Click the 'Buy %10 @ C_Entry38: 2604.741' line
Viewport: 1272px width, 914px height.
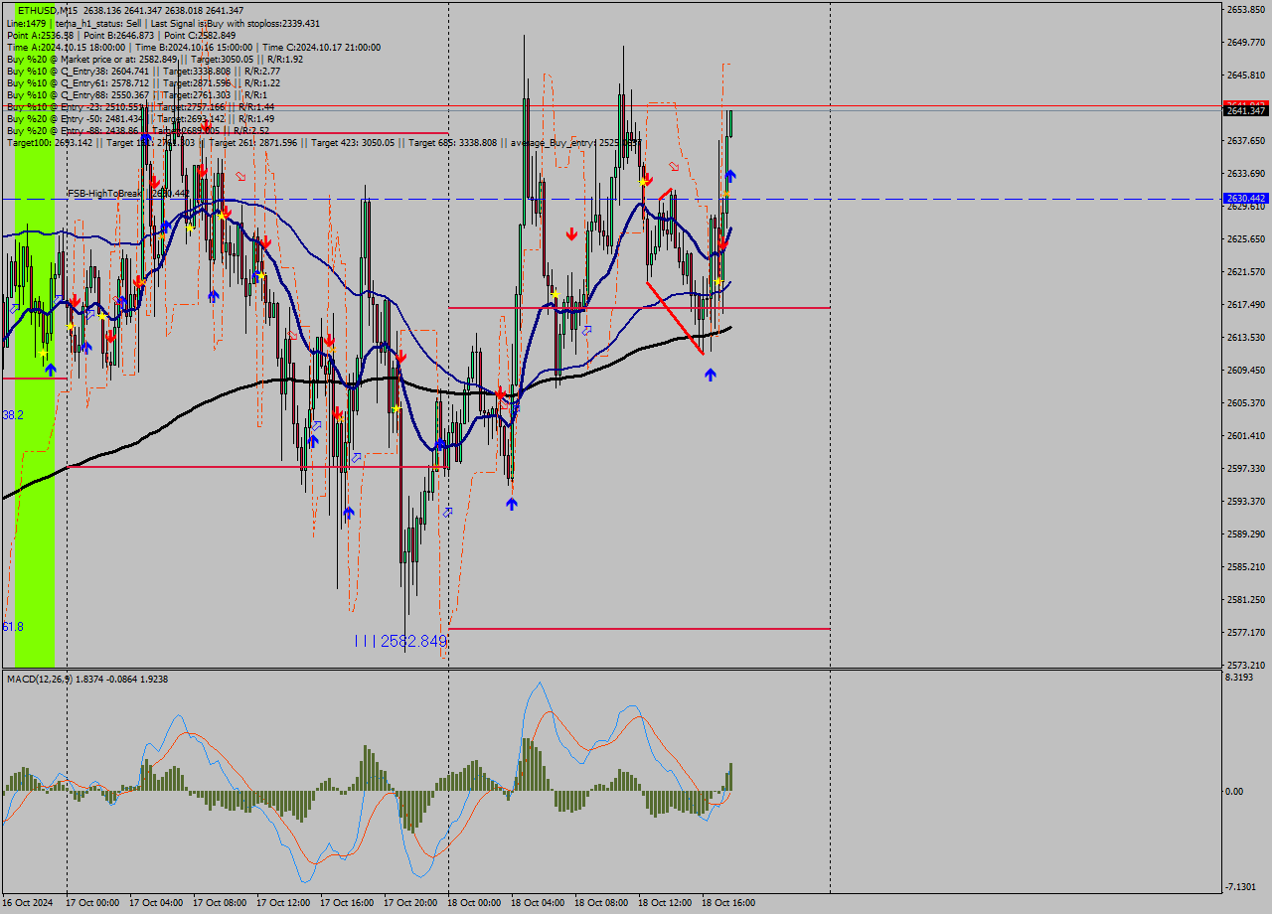pyautogui.click(x=143, y=71)
